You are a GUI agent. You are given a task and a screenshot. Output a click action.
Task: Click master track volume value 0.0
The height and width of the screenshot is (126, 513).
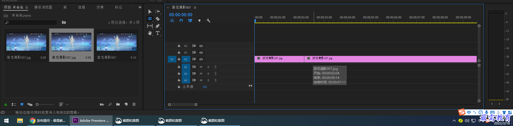click(205, 87)
